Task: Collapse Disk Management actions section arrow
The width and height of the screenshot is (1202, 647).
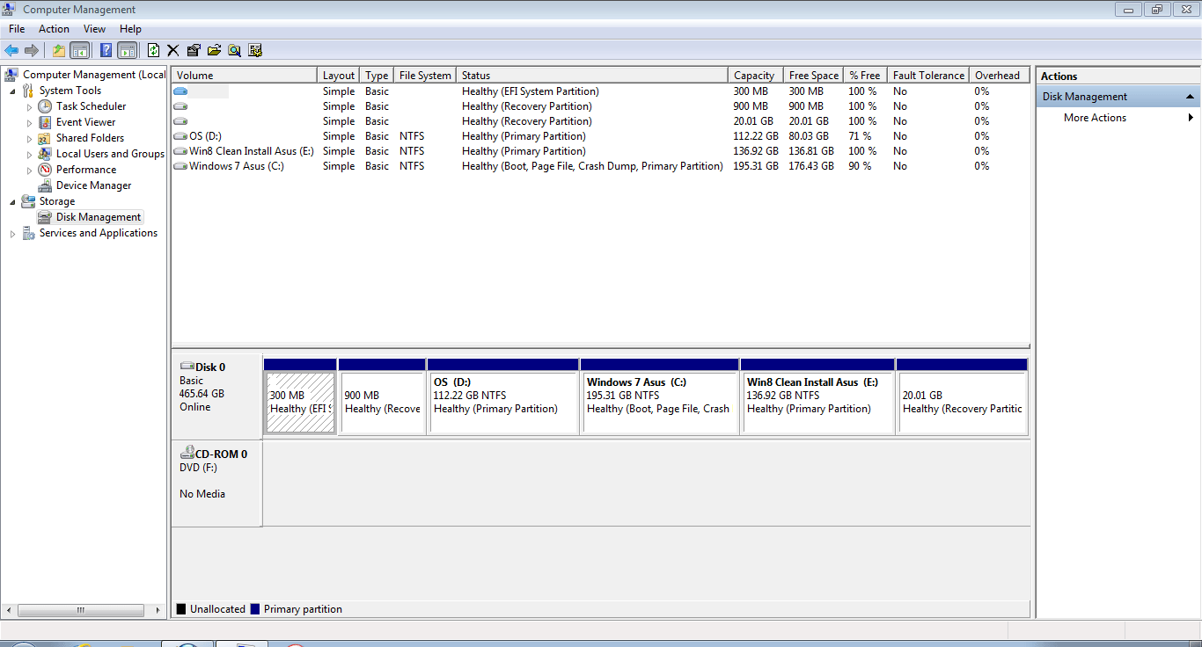Action: coord(1191,97)
